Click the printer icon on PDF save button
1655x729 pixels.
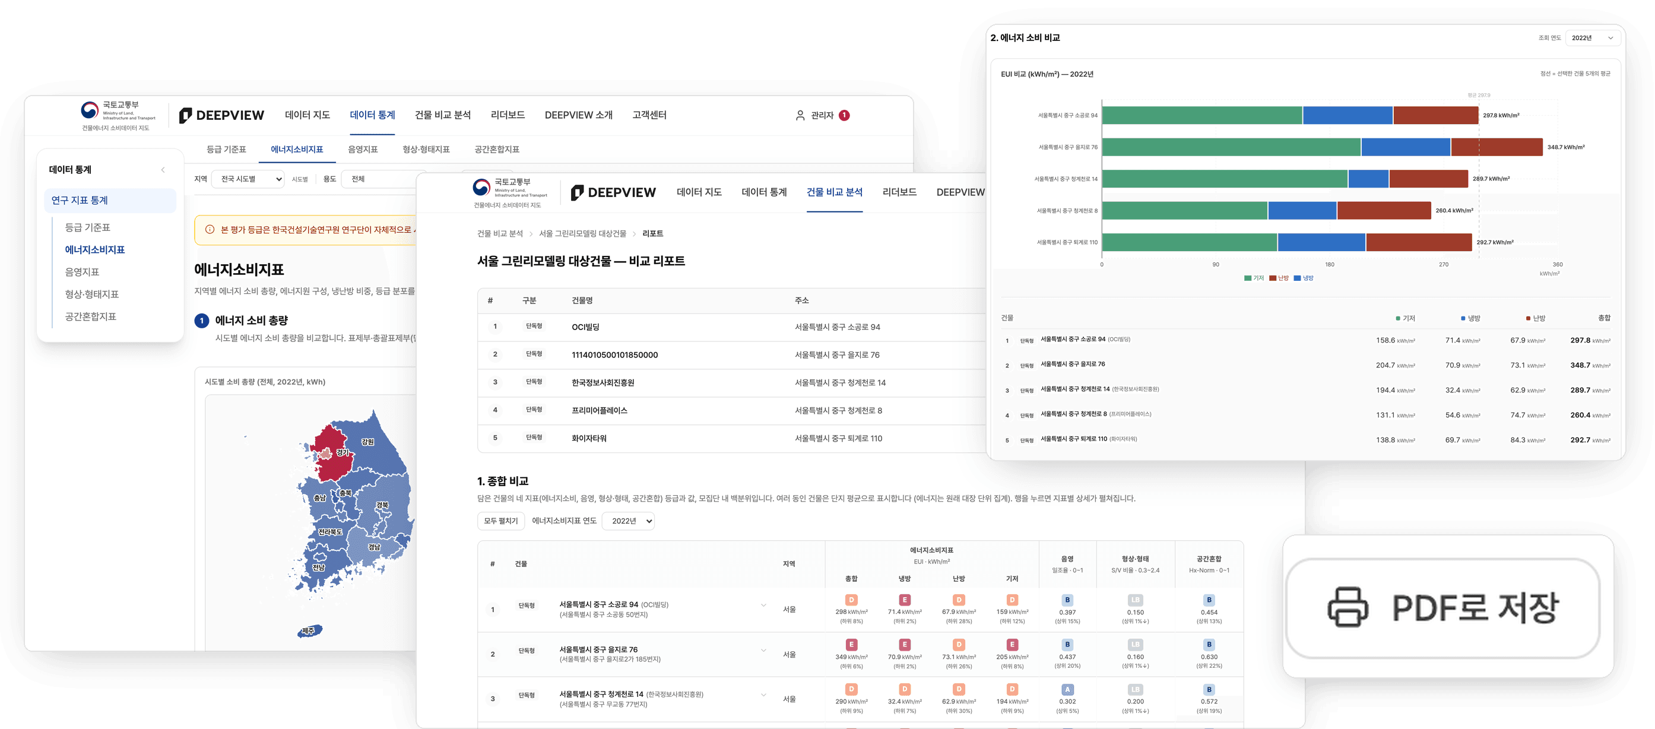point(1348,607)
